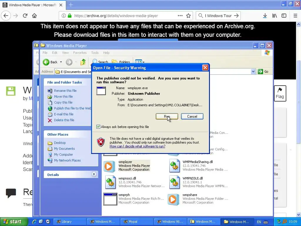Select the wmprph file icon

click(x=110, y=199)
